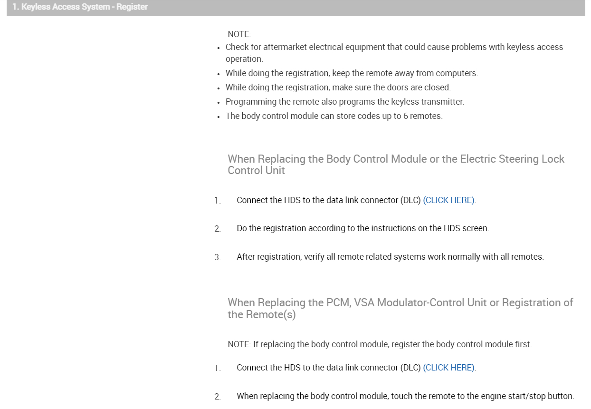This screenshot has width=591, height=409.
Task: Click the heading about replacing PCM, VSA Modulator-Control Unit
Action: [400, 308]
